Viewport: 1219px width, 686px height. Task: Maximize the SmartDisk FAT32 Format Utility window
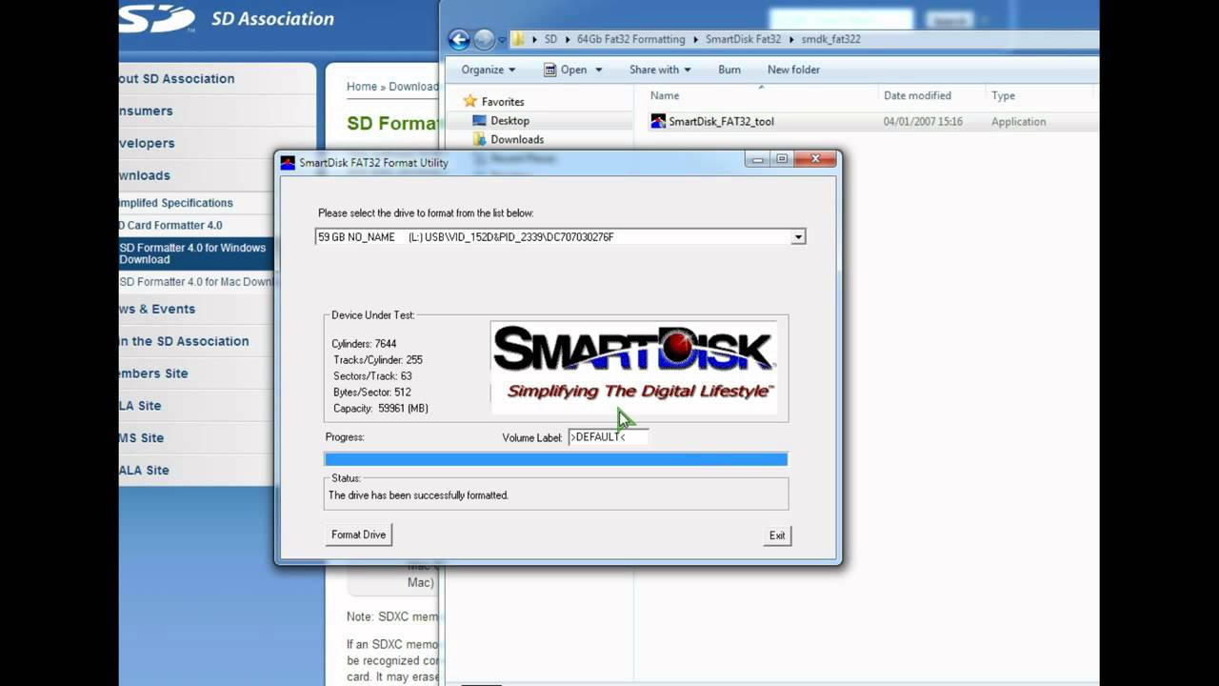(x=782, y=159)
